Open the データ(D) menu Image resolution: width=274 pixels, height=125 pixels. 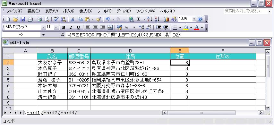coord(124,11)
